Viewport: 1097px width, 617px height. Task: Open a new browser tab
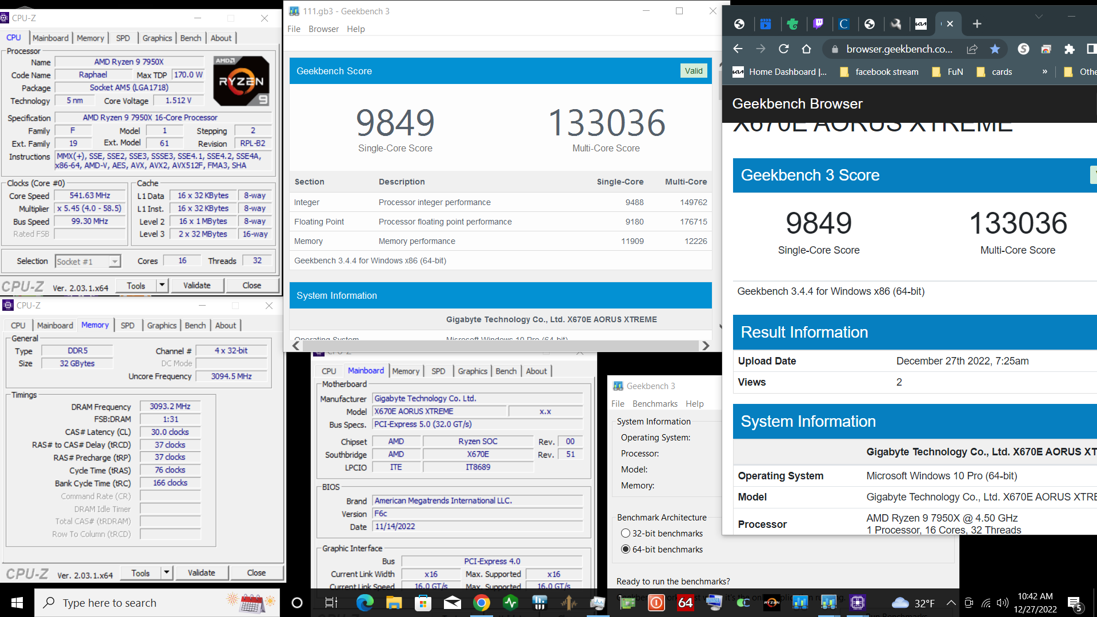point(977,23)
